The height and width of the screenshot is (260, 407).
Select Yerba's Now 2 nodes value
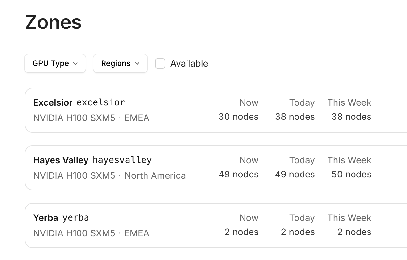(x=241, y=232)
